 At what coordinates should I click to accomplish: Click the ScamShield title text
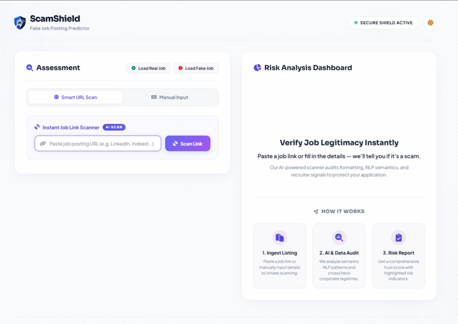55,19
